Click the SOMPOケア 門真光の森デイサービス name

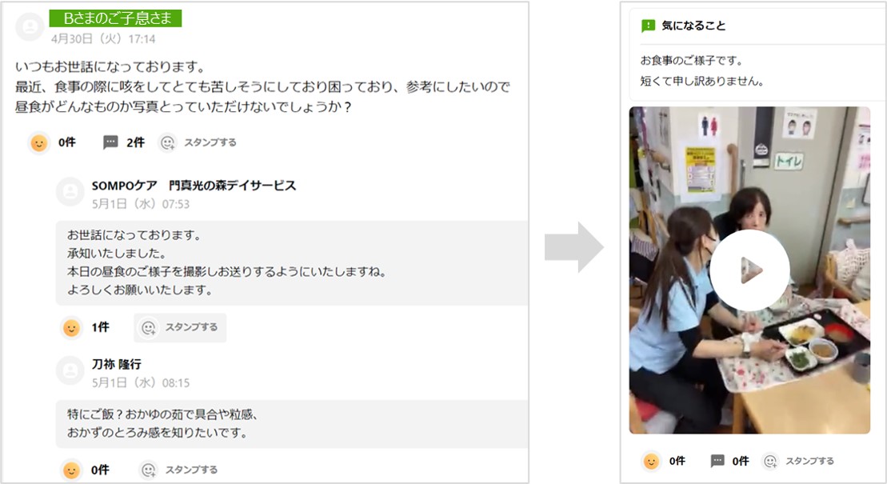click(194, 186)
